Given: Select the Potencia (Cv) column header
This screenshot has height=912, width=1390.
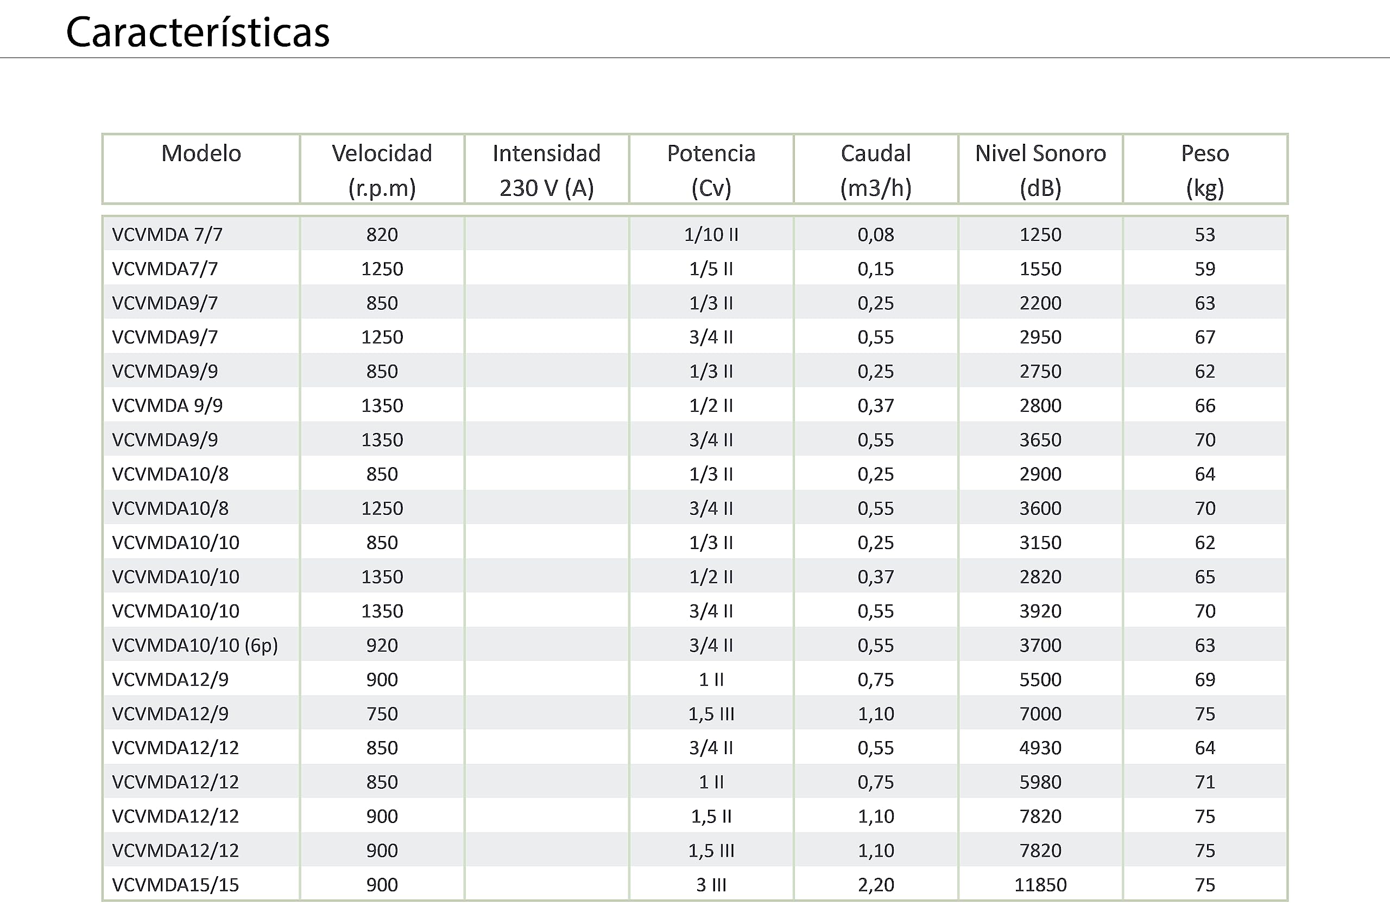Looking at the screenshot, I should point(711,170).
